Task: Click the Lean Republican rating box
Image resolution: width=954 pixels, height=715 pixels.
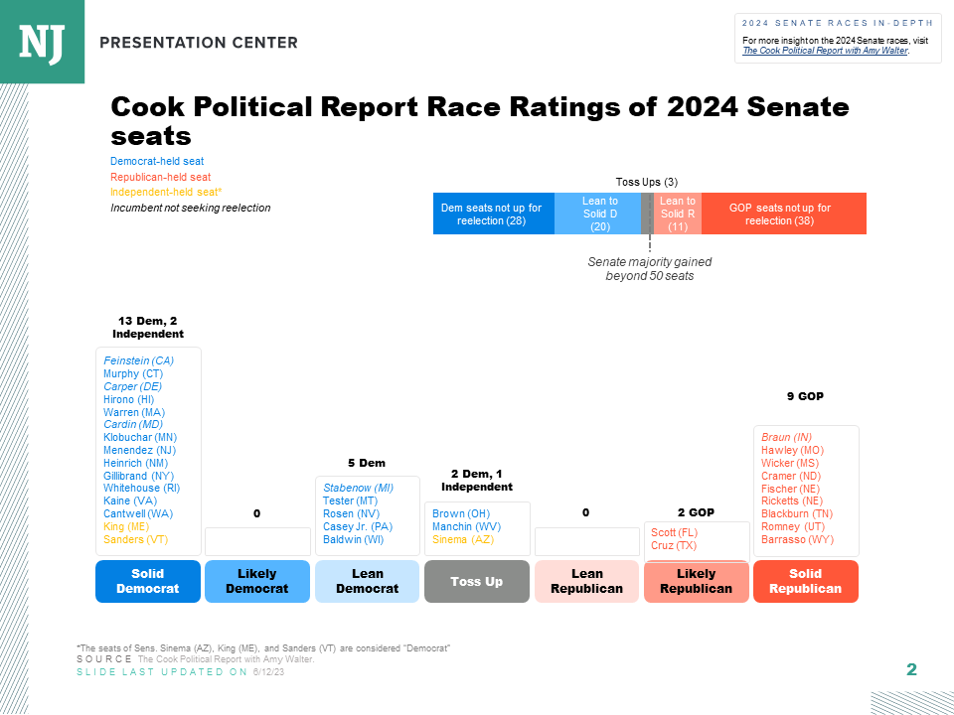Action: coord(586,581)
